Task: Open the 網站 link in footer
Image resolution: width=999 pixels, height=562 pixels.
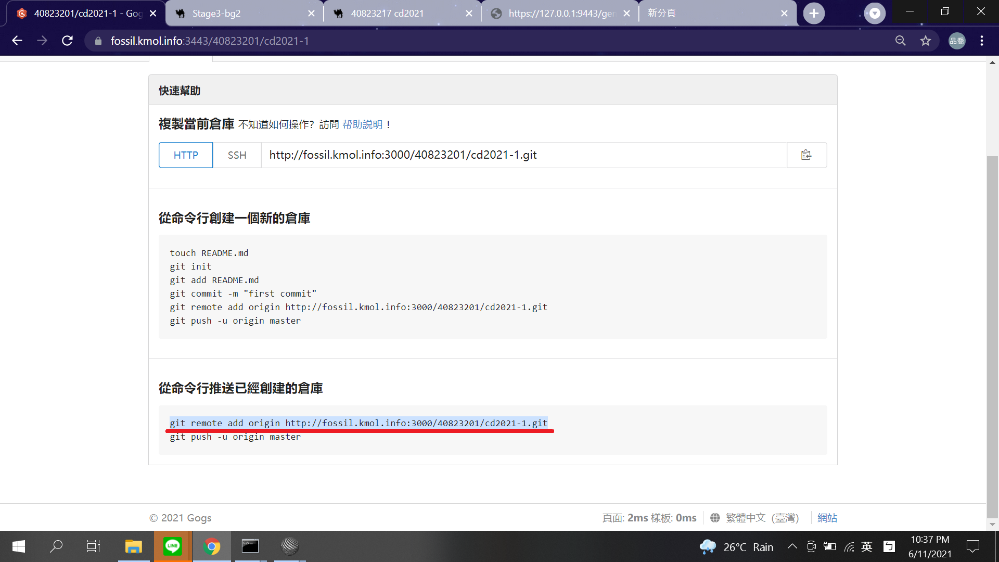Action: tap(827, 518)
